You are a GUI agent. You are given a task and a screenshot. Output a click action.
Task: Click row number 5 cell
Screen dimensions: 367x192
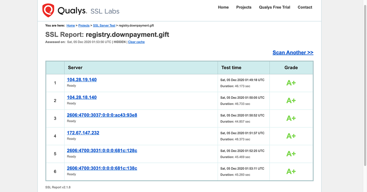[55, 154]
